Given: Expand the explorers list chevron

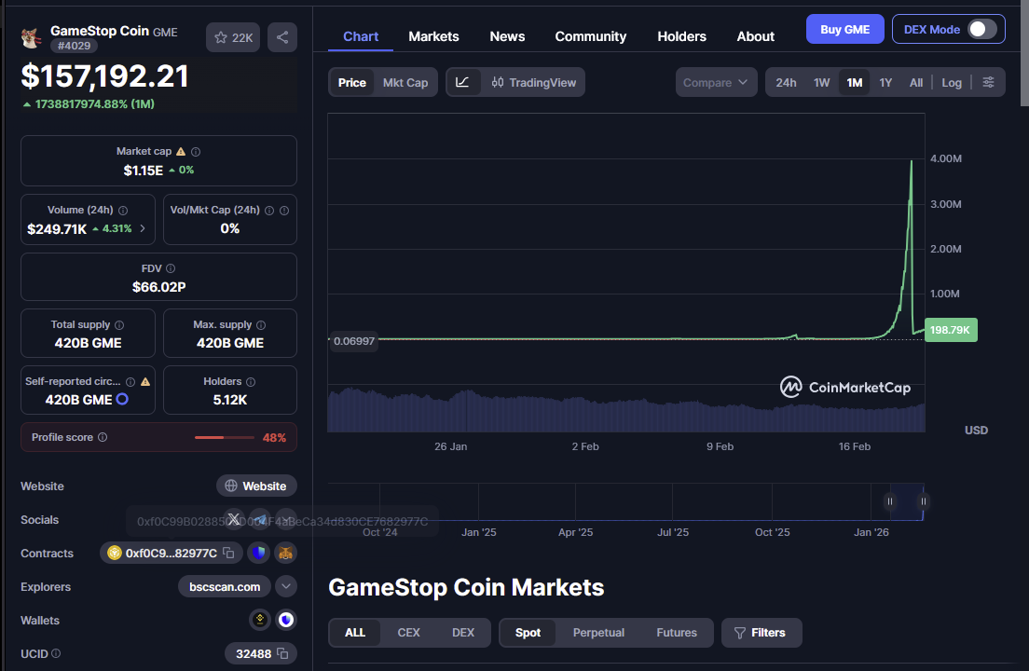Looking at the screenshot, I should click(286, 586).
